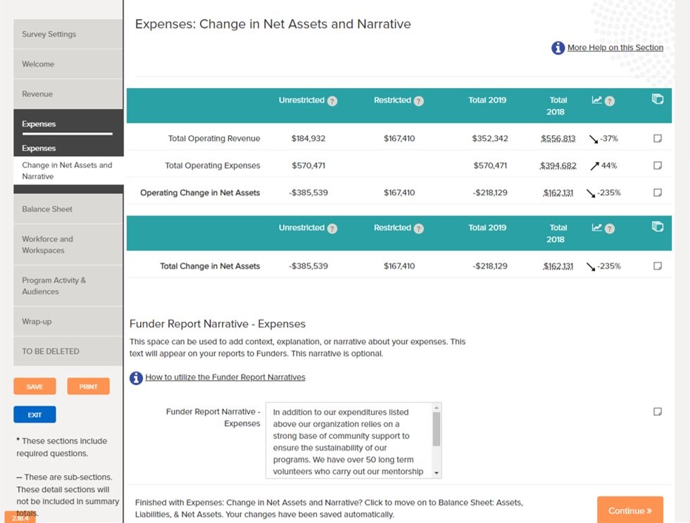Screen dimensions: 690x523
Task: Click the info icon beside More Help
Action: pyautogui.click(x=558, y=48)
